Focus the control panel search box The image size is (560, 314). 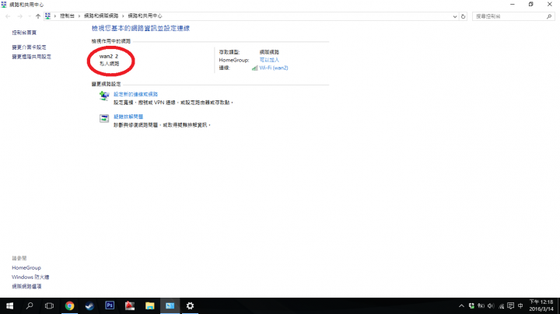pyautogui.click(x=513, y=16)
